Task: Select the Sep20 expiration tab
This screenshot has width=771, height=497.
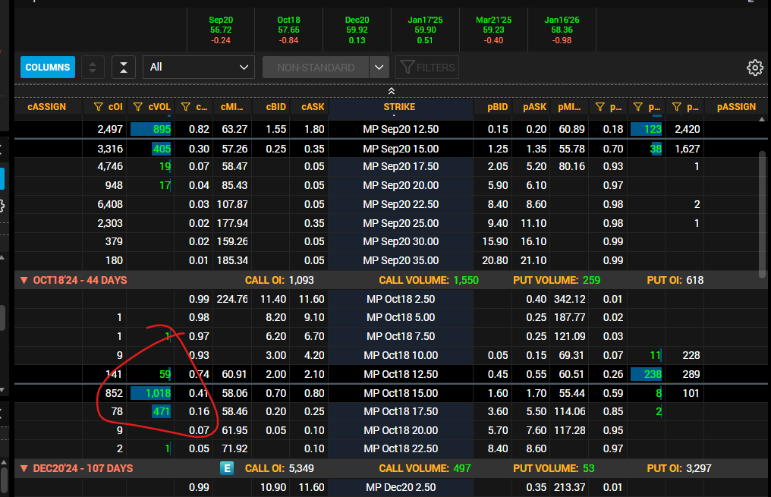Action: (221, 30)
